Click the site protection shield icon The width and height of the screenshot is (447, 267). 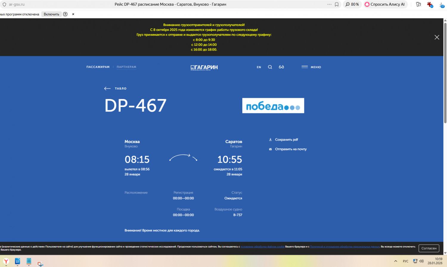pos(4,4)
